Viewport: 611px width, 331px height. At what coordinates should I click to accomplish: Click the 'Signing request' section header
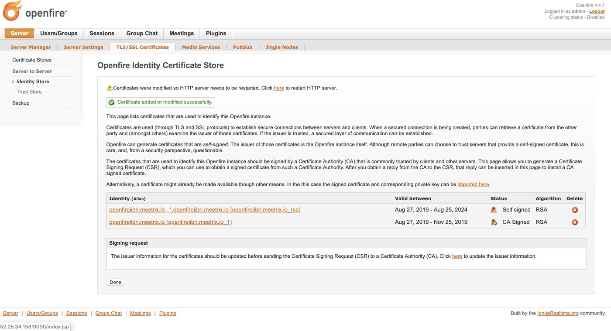pyautogui.click(x=129, y=243)
